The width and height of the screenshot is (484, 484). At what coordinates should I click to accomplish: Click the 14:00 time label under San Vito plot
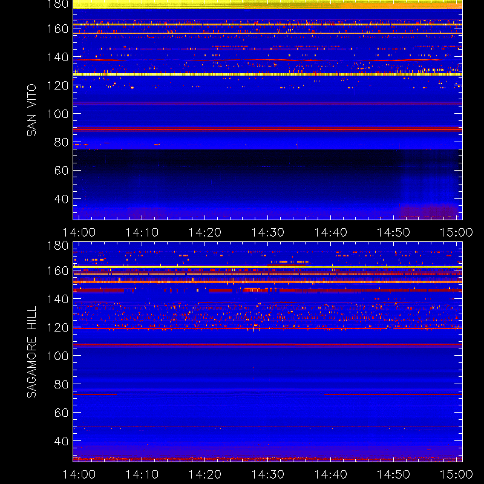[79, 232]
